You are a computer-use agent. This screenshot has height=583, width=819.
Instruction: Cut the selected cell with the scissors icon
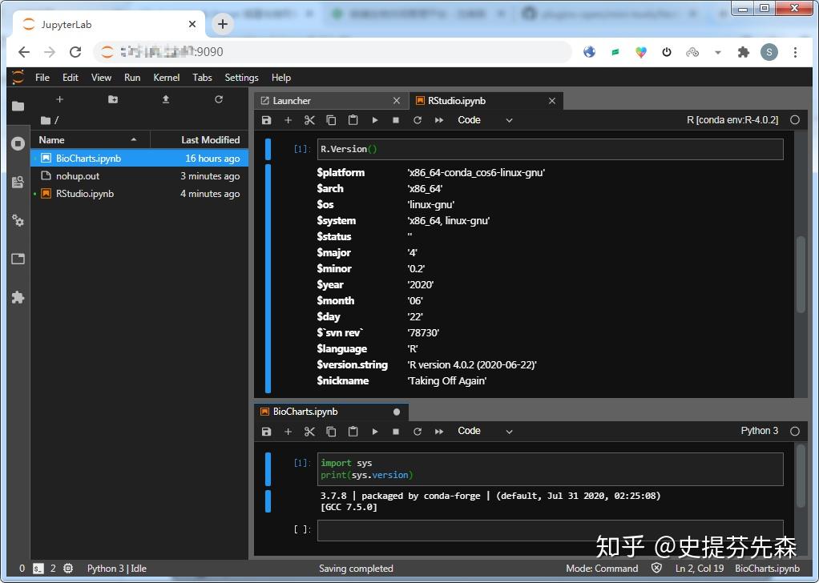coord(309,119)
